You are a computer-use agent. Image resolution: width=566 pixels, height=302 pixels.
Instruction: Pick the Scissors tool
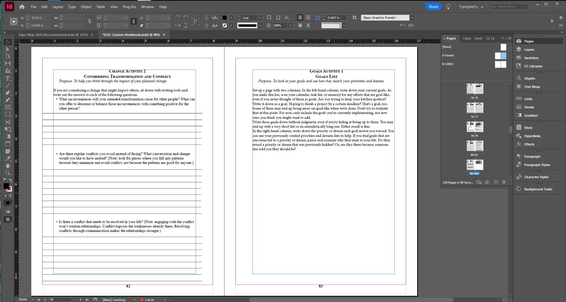coord(8,122)
